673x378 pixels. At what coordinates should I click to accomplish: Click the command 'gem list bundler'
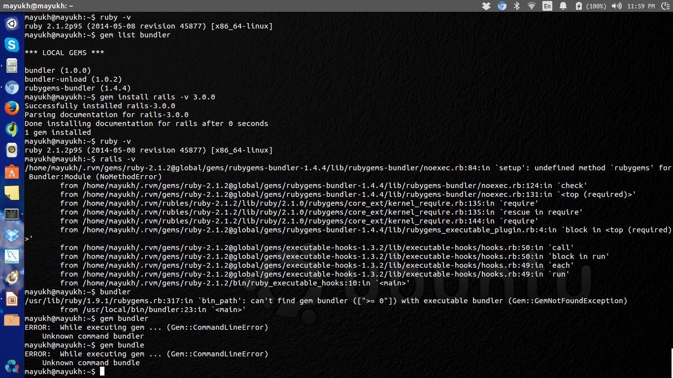coord(135,35)
